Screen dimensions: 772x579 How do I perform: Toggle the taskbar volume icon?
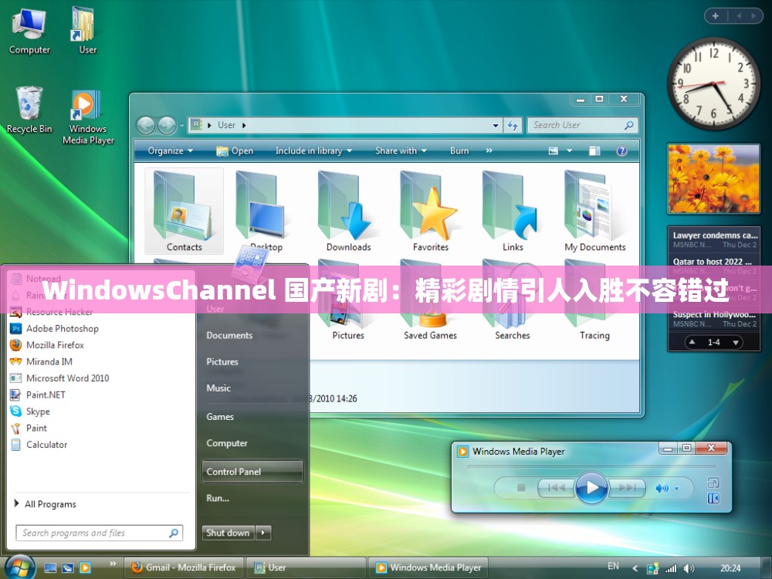[689, 567]
